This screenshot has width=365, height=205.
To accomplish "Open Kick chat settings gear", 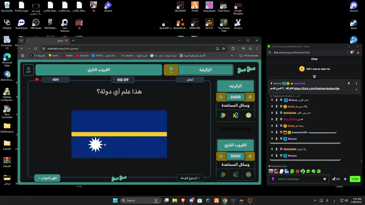I will point(345,179).
